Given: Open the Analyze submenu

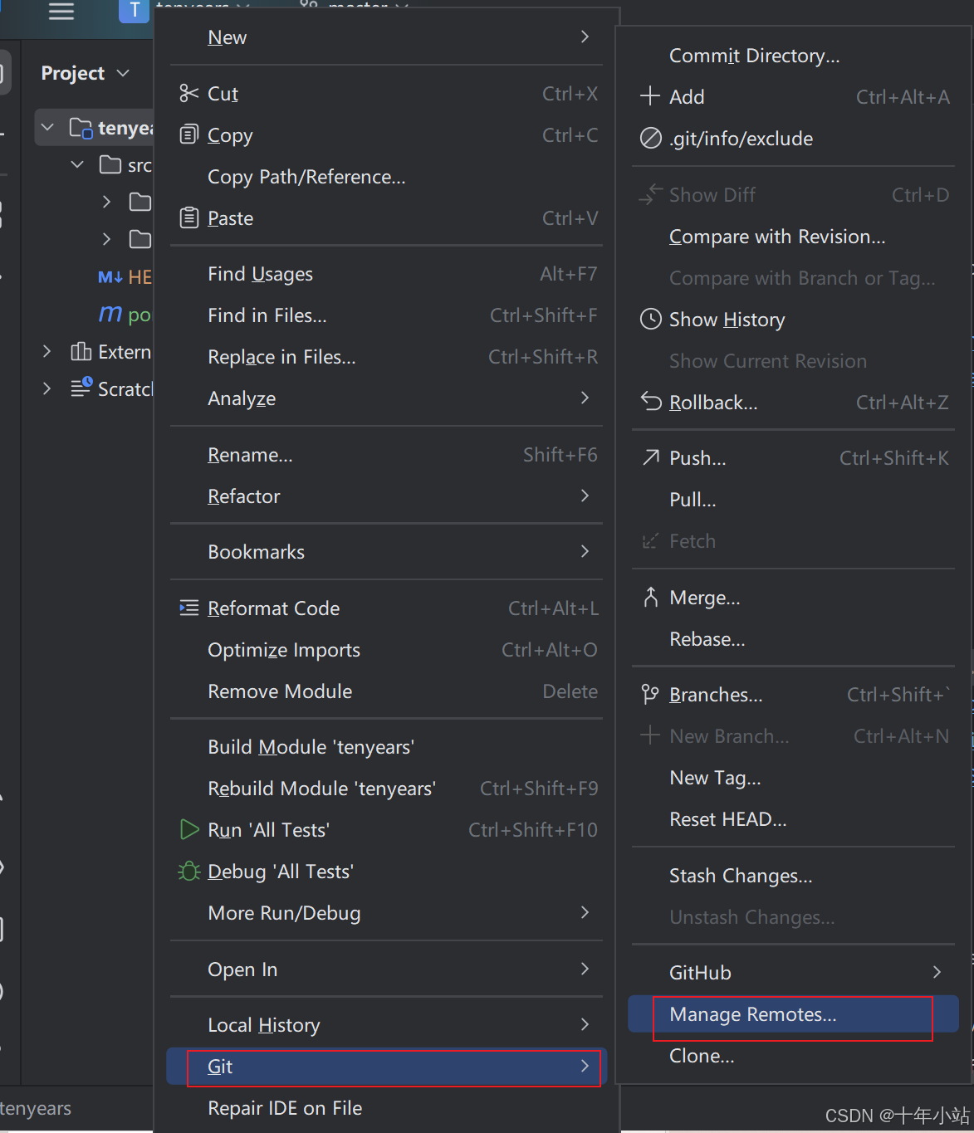Looking at the screenshot, I should click(x=387, y=398).
